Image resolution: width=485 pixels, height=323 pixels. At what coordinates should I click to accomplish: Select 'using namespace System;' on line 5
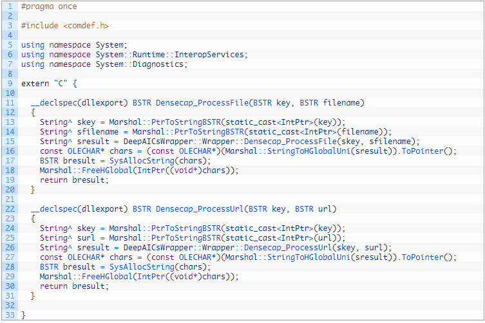74,45
